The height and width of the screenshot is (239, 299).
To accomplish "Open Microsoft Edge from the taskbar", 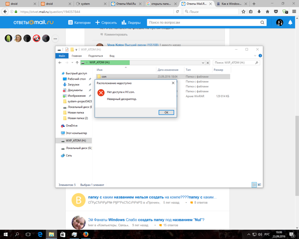I will point(40,234).
